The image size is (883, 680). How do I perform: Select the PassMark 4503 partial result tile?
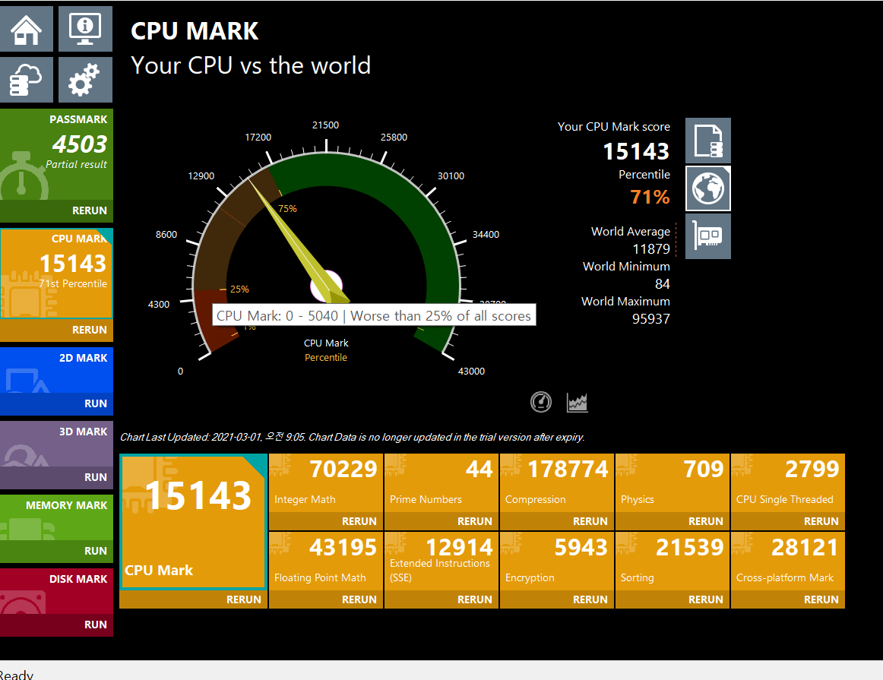click(x=56, y=154)
